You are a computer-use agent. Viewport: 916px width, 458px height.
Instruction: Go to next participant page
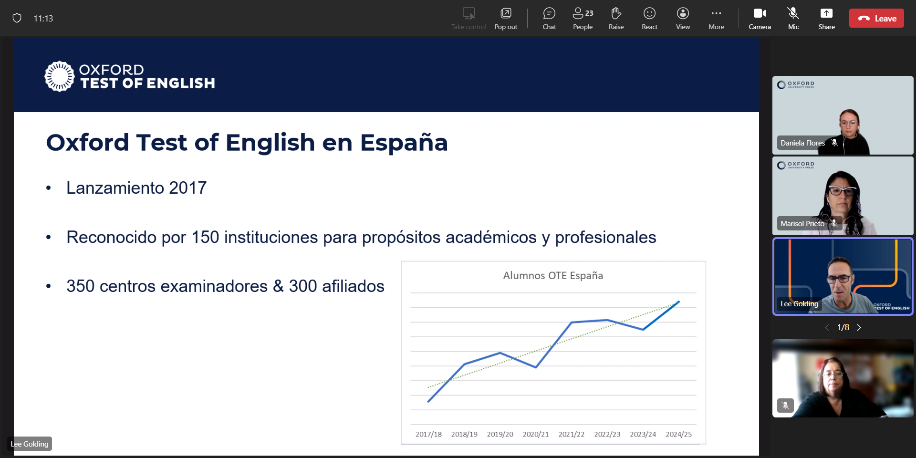(859, 327)
